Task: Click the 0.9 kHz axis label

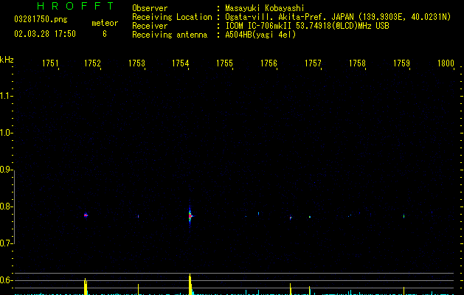Action: pyautogui.click(x=6, y=170)
